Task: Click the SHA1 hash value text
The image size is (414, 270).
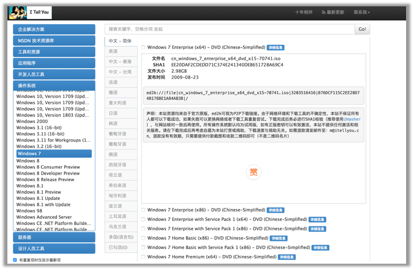Action: (227, 65)
